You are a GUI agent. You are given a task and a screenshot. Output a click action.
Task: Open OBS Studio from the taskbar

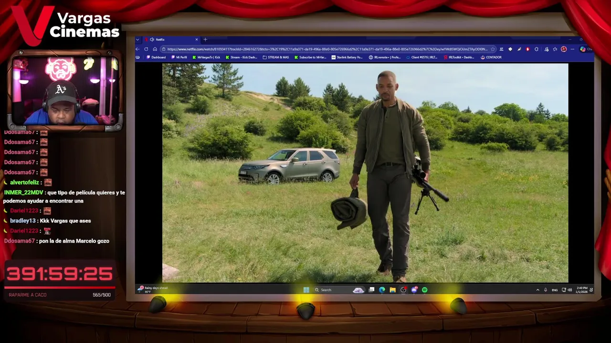(403, 290)
